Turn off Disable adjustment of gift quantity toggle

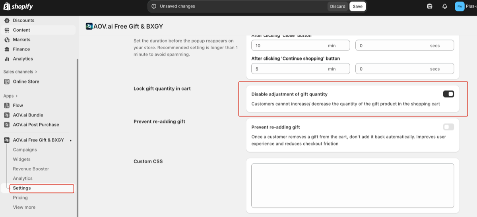click(x=448, y=94)
